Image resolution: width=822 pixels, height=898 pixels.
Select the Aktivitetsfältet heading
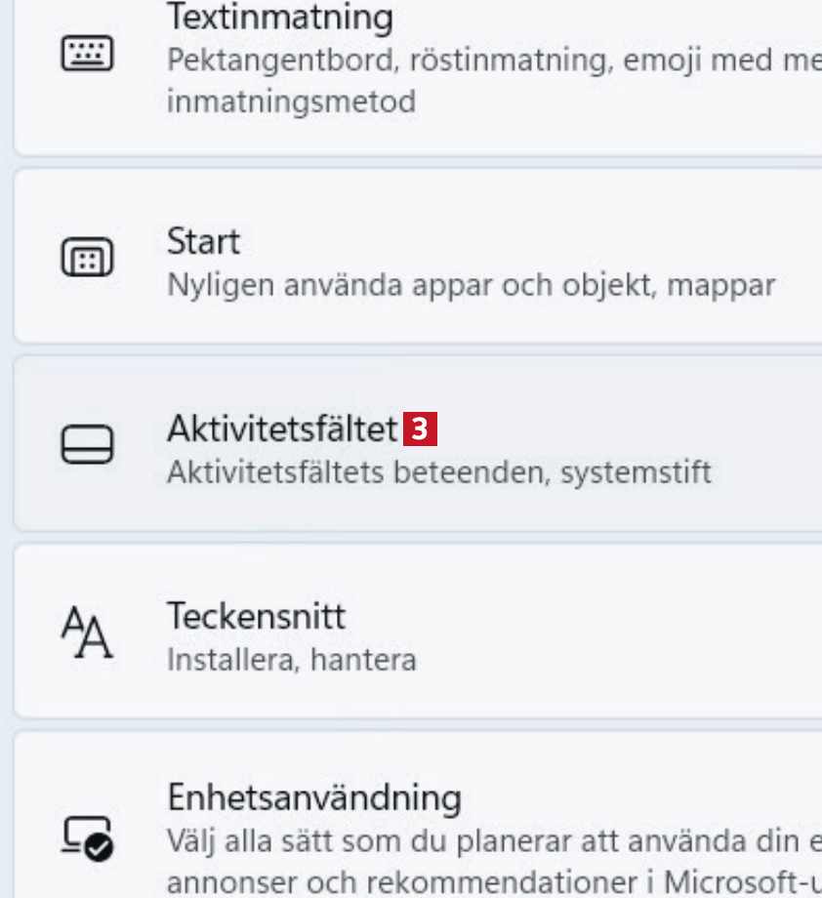[x=282, y=429]
